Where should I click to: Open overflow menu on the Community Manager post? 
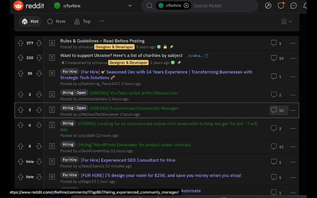pyautogui.click(x=292, y=110)
